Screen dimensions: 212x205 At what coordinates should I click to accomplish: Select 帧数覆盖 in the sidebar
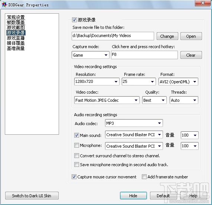16,22
